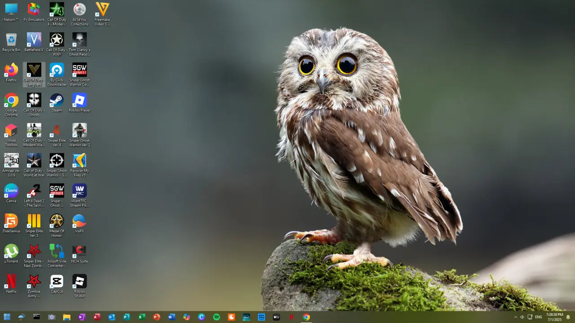Image resolution: width=575 pixels, height=323 pixels.
Task: Open the uTorrent desktop icon
Action: tap(11, 253)
